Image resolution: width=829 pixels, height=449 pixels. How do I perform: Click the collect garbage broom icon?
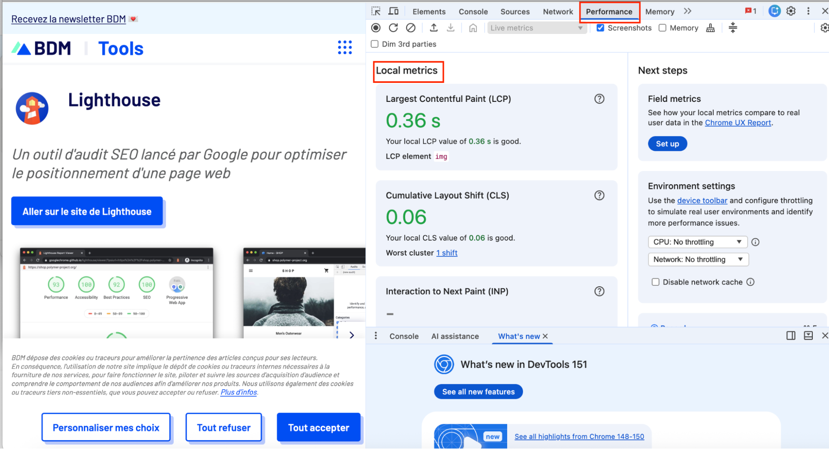pyautogui.click(x=710, y=28)
